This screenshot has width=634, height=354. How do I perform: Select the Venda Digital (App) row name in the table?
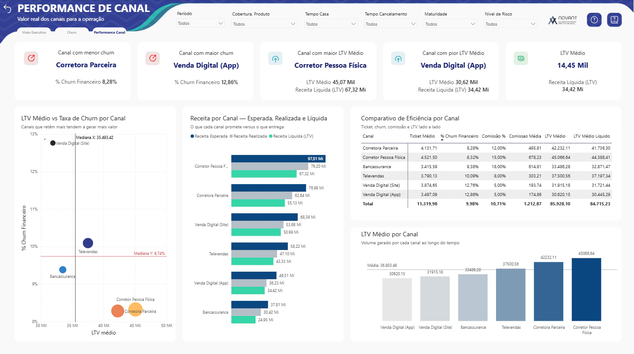381,195
